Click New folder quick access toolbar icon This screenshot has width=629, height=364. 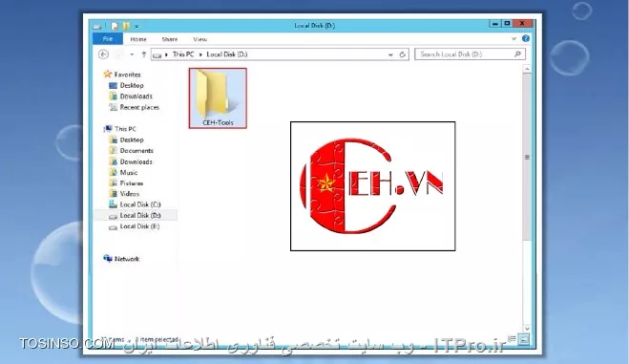(126, 26)
